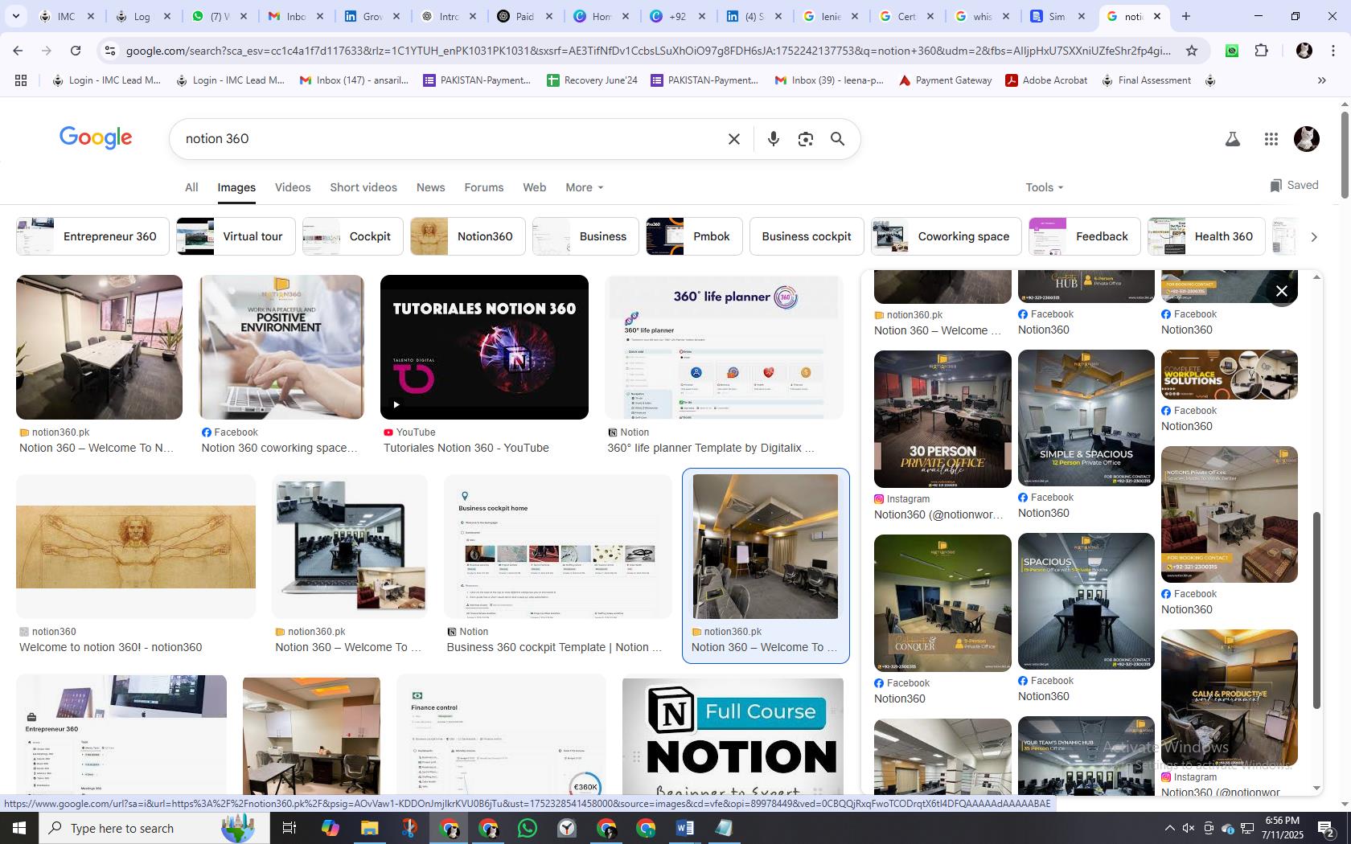1351x844 pixels.
Task: Open the tab search dropdown arrow
Action: click(x=15, y=16)
